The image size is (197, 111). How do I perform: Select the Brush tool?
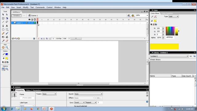(7, 33)
